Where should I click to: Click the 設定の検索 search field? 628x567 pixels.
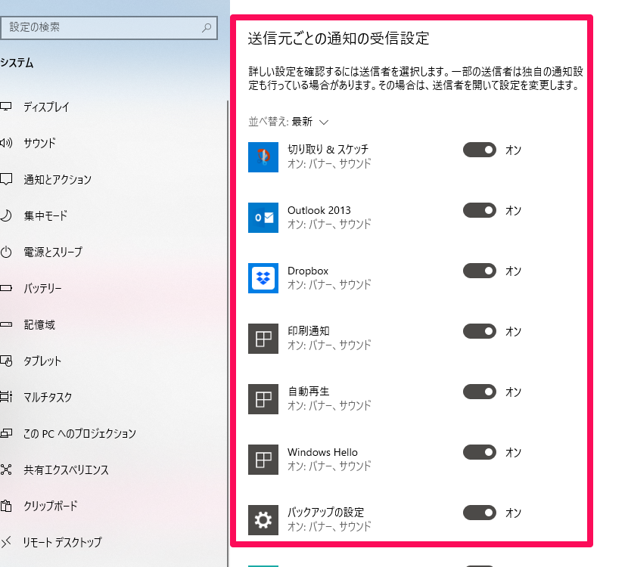(109, 28)
